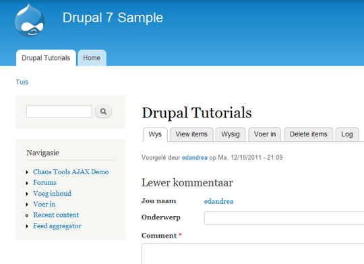Go to Forums in navigation

point(44,182)
